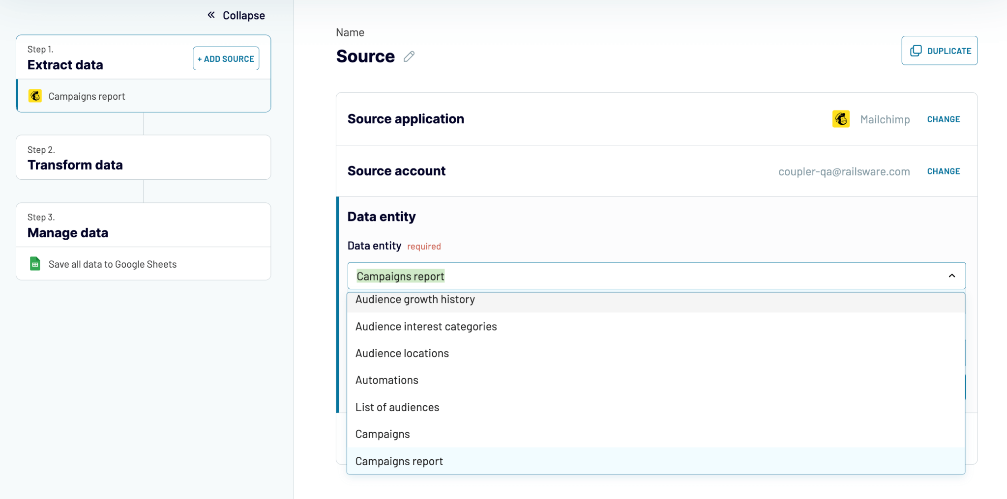Click the DUPLICATE button
Viewport: 1007px width, 499px height.
[939, 51]
